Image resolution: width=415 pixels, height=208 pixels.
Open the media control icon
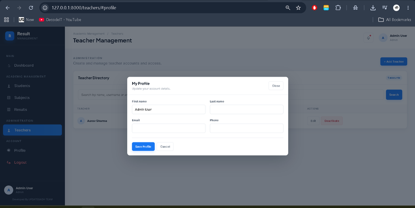385,8
